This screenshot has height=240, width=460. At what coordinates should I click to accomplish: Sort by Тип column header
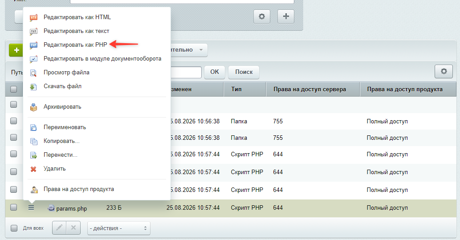pyautogui.click(x=236, y=89)
